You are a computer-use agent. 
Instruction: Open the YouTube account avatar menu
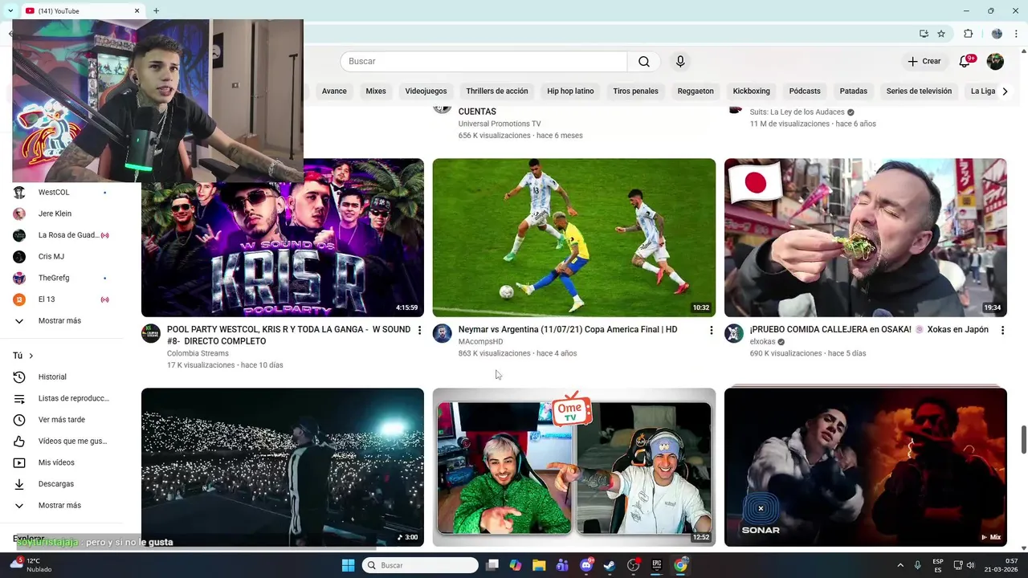pos(995,62)
